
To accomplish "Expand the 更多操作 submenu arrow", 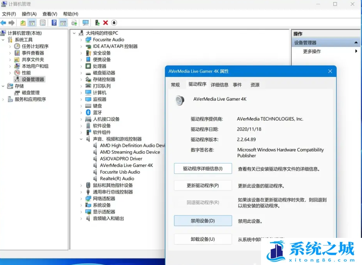I will coord(356,51).
